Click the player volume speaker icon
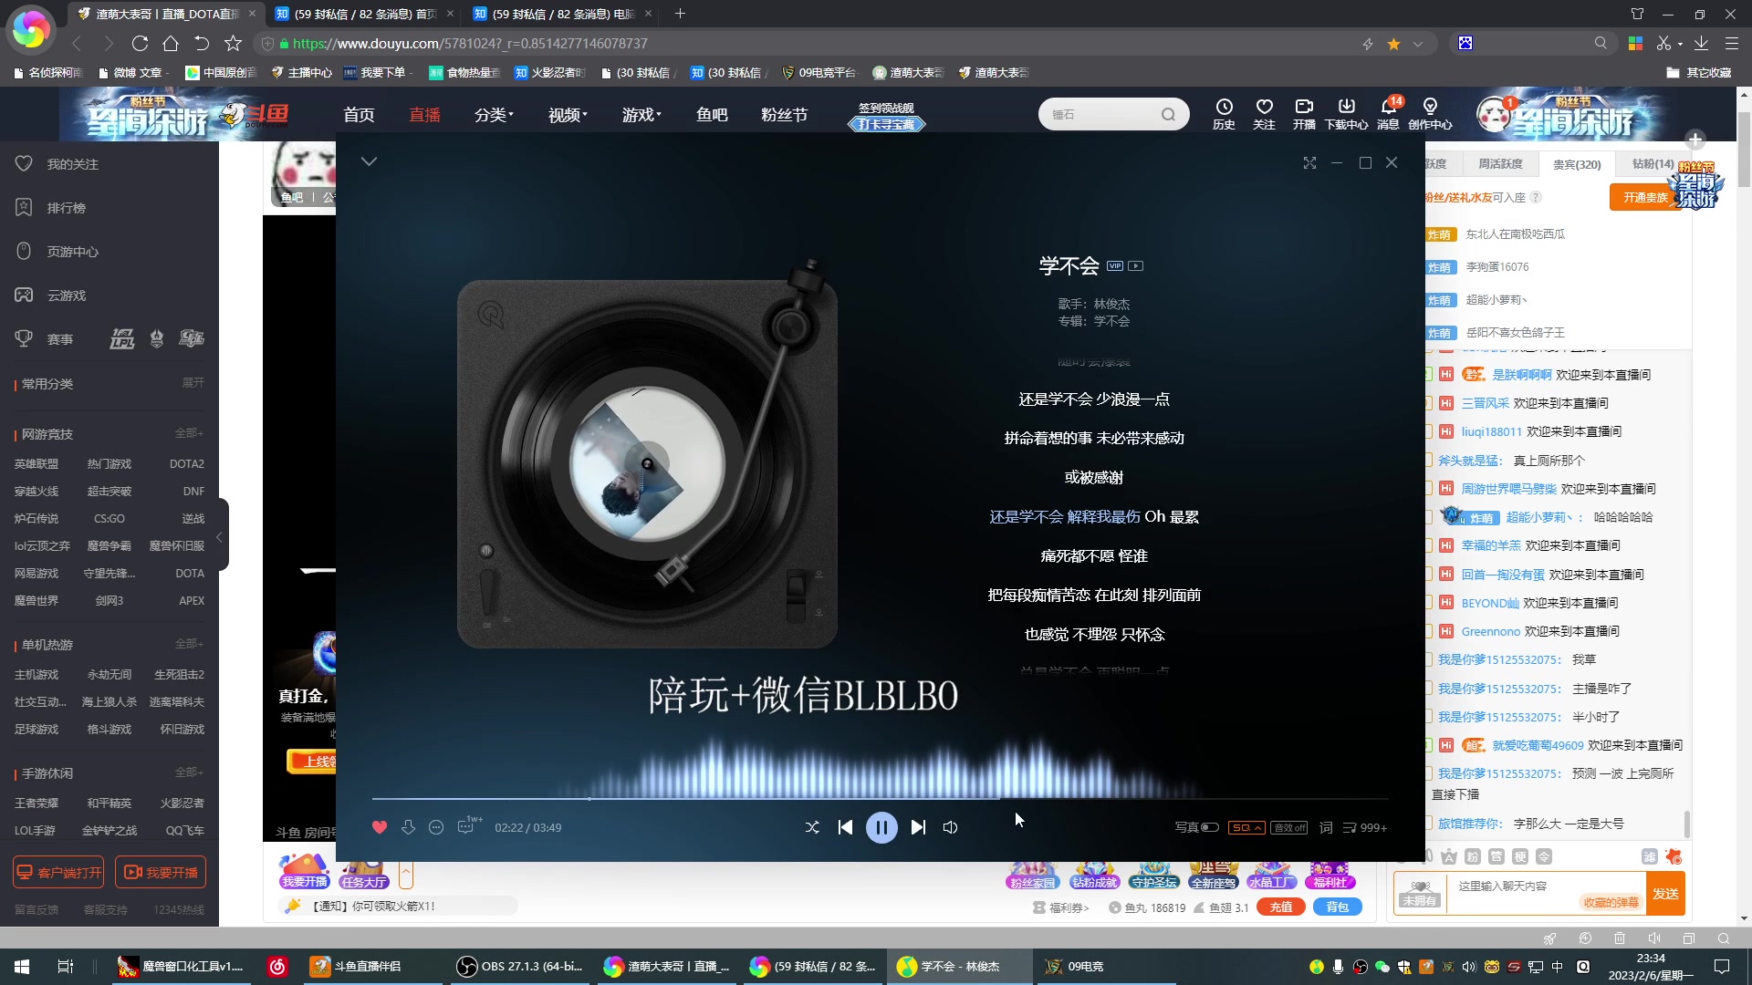The width and height of the screenshot is (1752, 985). point(950,827)
